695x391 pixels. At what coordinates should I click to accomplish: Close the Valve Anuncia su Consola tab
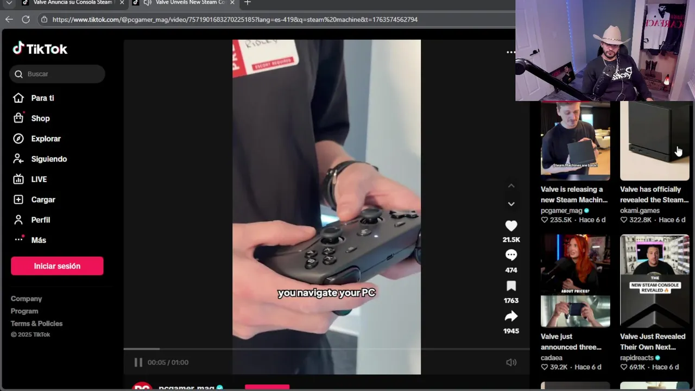click(122, 3)
